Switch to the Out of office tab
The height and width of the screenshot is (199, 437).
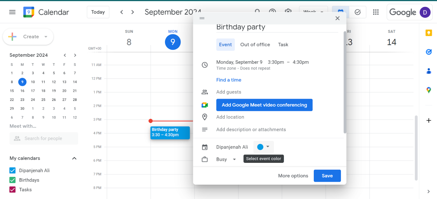[255, 45]
